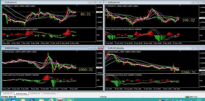Viewport: 205px width, 101px height.
Task: Maximize the EURUSD,H4 chart window
Action: (x=198, y=2)
